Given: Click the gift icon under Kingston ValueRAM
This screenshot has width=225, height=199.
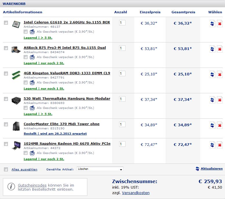Looking at the screenshot, I should [x=32, y=83].
